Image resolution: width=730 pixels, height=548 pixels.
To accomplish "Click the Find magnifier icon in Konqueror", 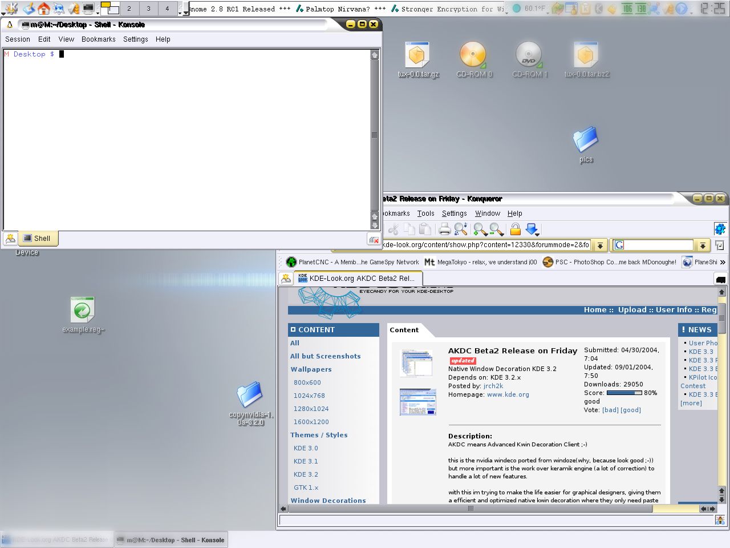I will (x=461, y=229).
